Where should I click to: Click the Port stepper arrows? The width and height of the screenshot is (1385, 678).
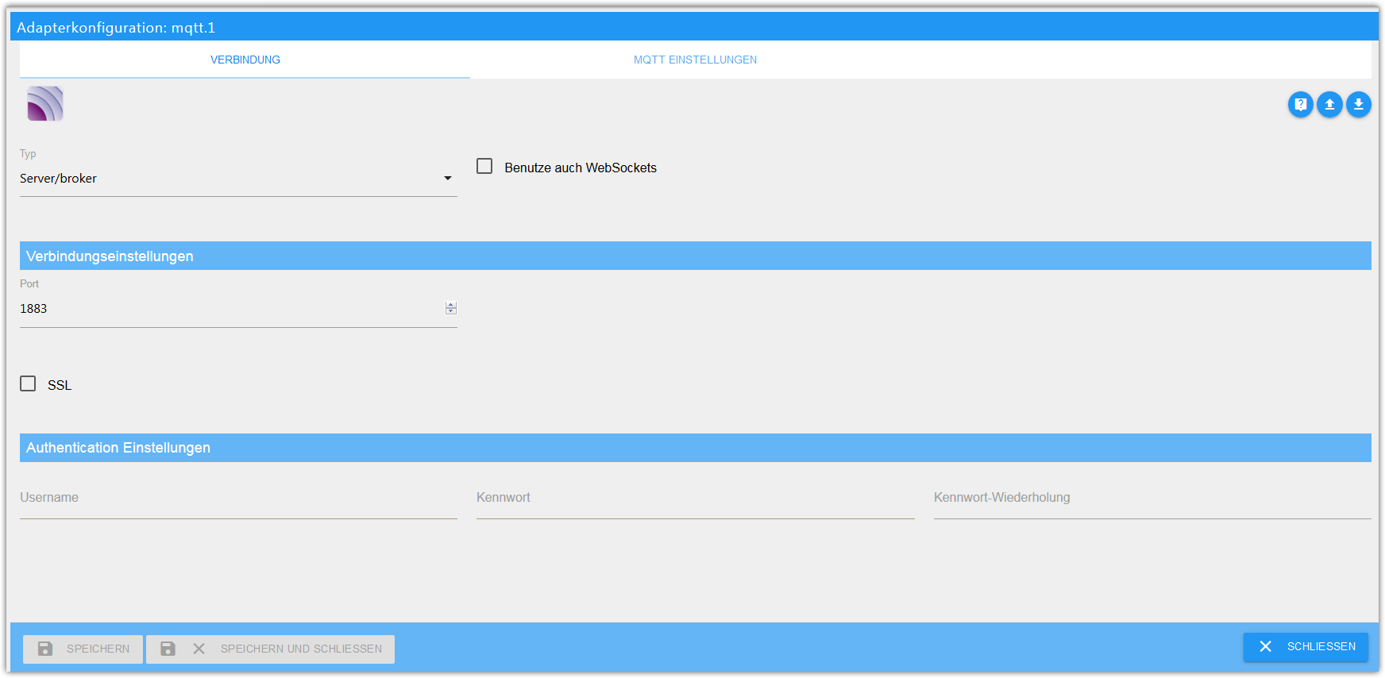pos(451,308)
